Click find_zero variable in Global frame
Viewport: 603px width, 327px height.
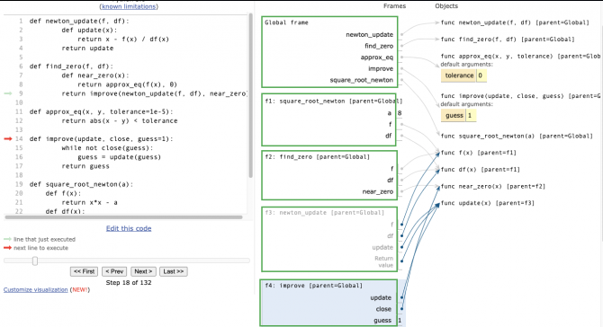[x=379, y=46]
